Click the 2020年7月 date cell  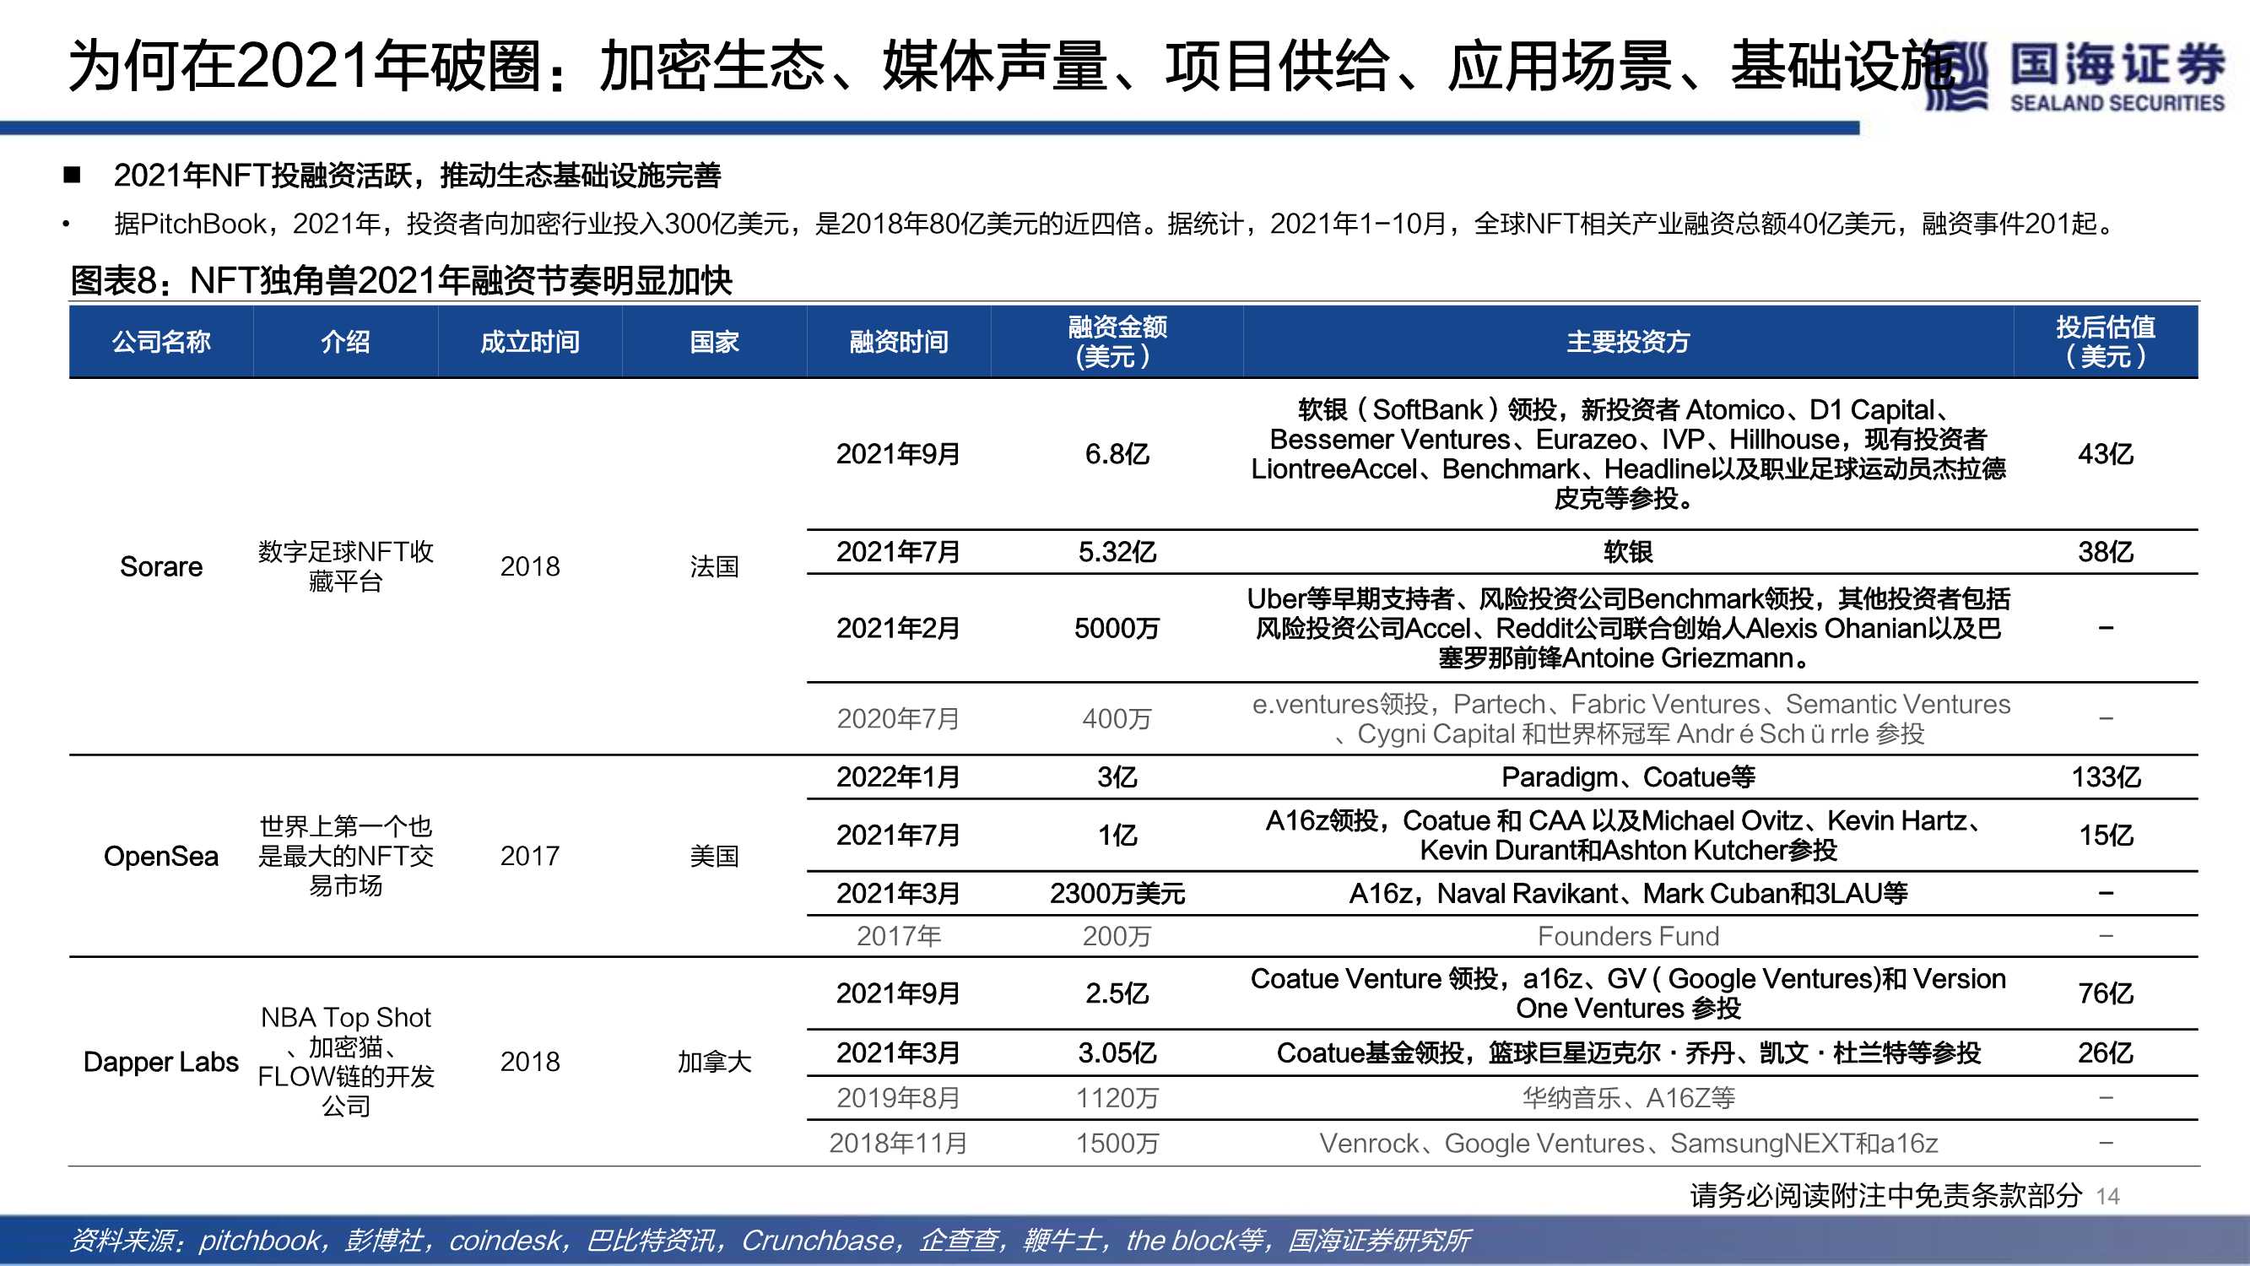898,719
